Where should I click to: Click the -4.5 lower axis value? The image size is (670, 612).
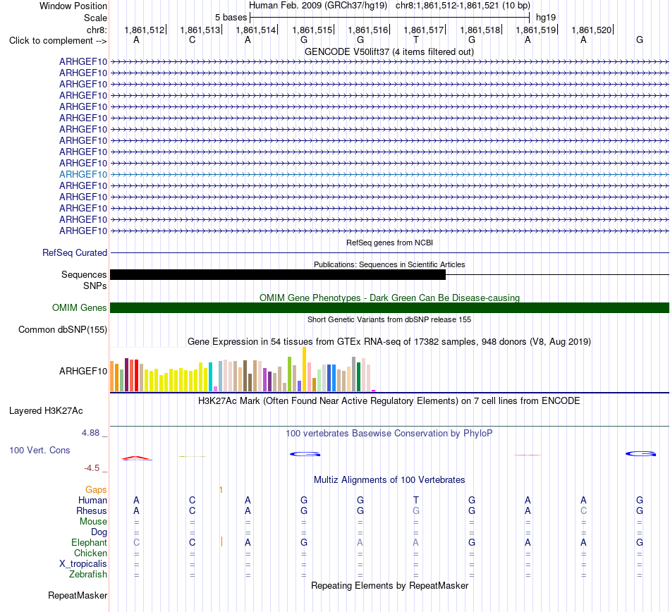point(92,468)
